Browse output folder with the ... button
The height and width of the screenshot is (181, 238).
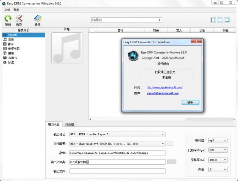(x=172, y=162)
